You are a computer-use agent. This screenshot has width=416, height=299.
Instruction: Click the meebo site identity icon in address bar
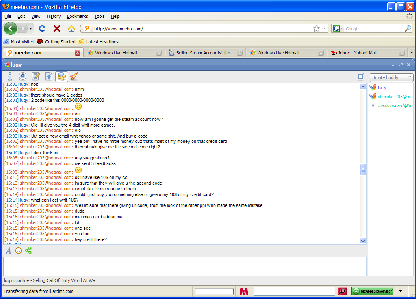pos(87,29)
